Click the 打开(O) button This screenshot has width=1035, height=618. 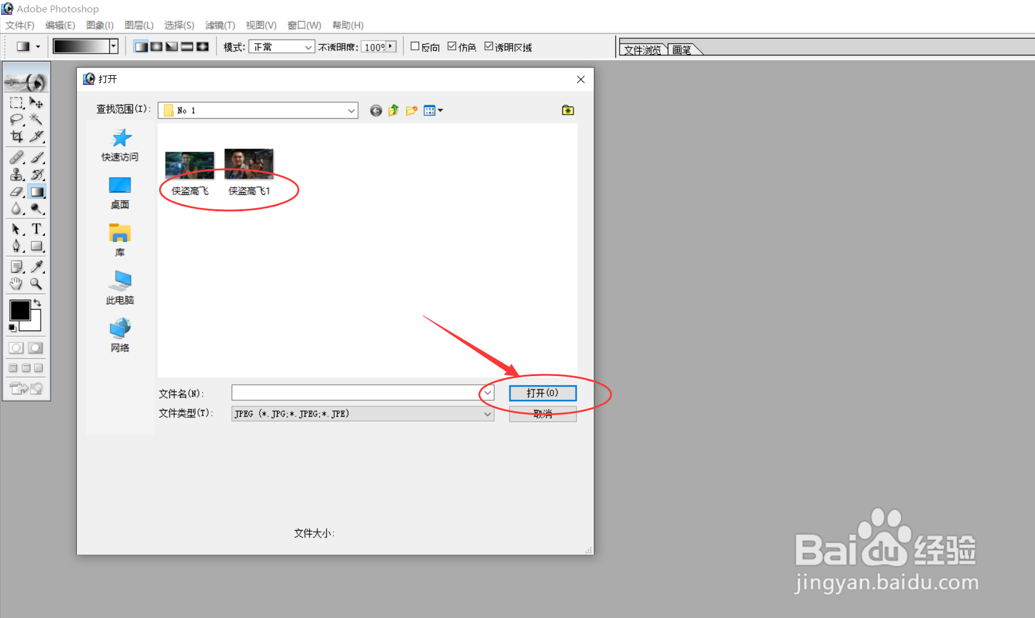(x=543, y=393)
